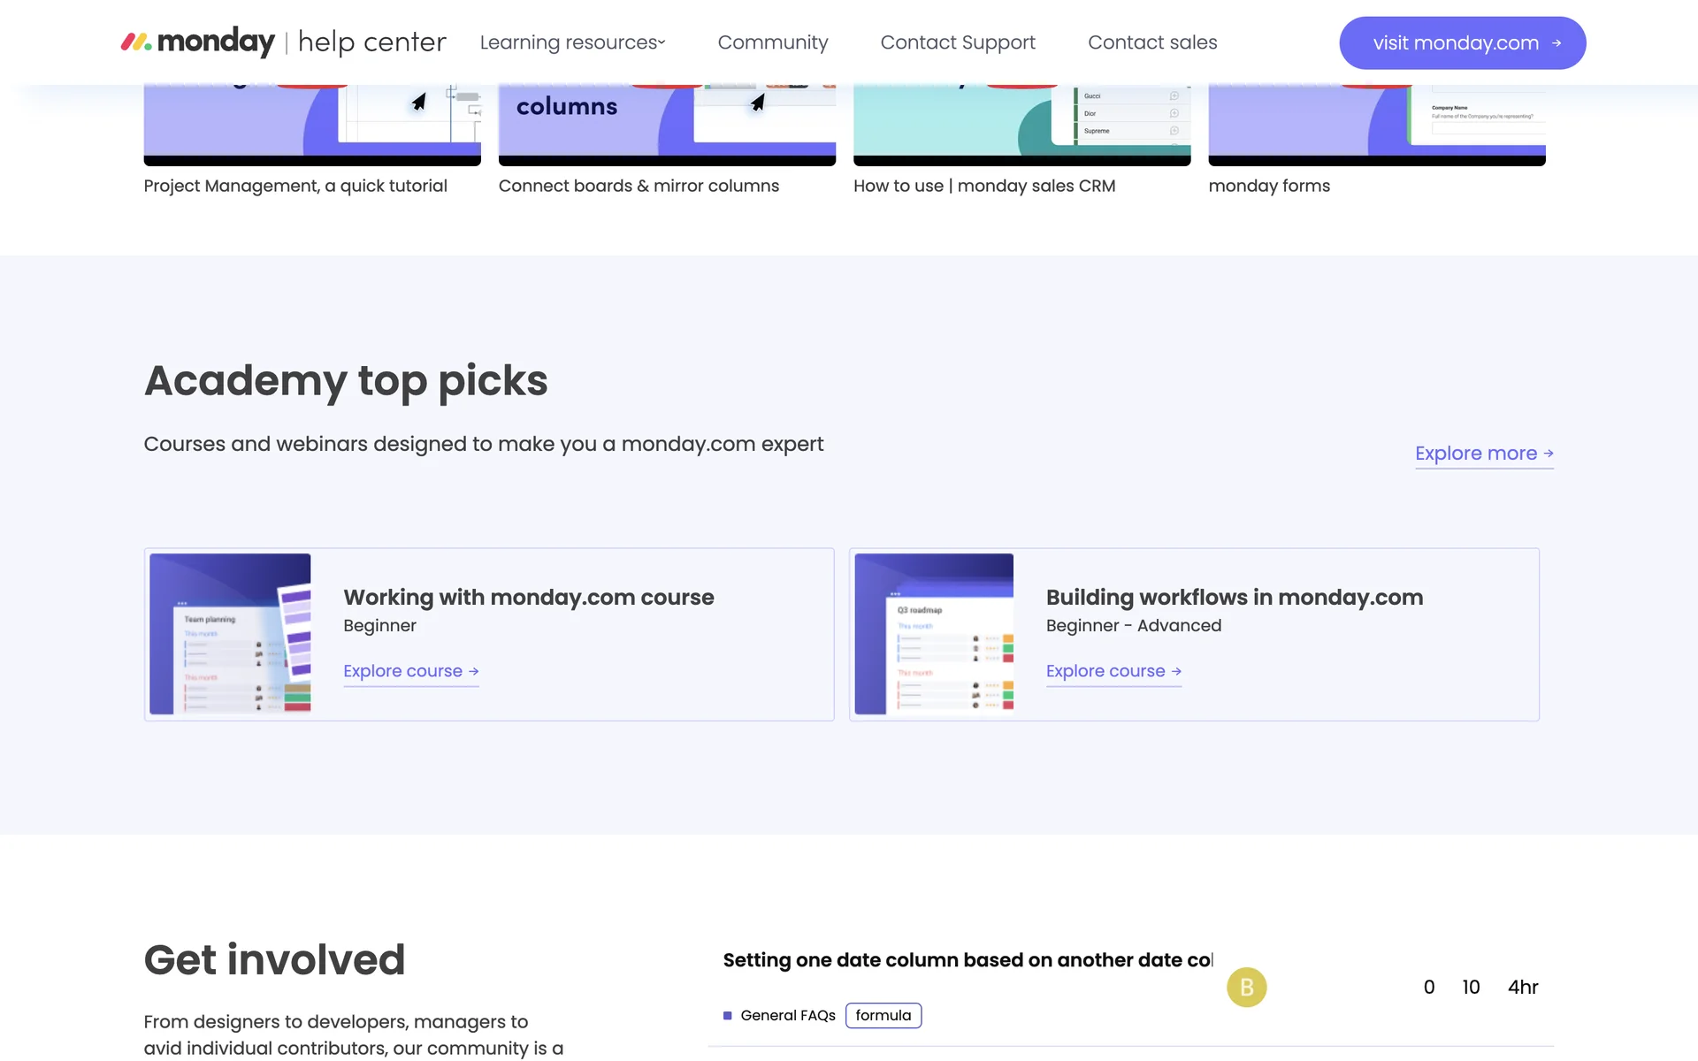The width and height of the screenshot is (1698, 1061).
Task: Open the Building workflows course thumbnail image
Action: pyautogui.click(x=934, y=633)
